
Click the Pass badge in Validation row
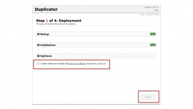[153, 45]
